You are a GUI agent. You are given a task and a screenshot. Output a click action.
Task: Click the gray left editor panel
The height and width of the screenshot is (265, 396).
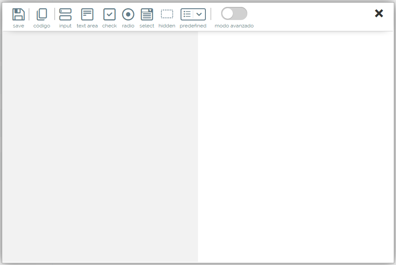(x=100, y=147)
